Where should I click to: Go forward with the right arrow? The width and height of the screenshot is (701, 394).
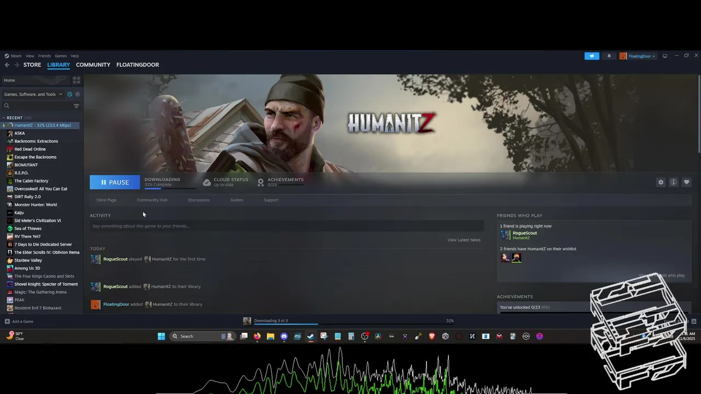point(16,65)
